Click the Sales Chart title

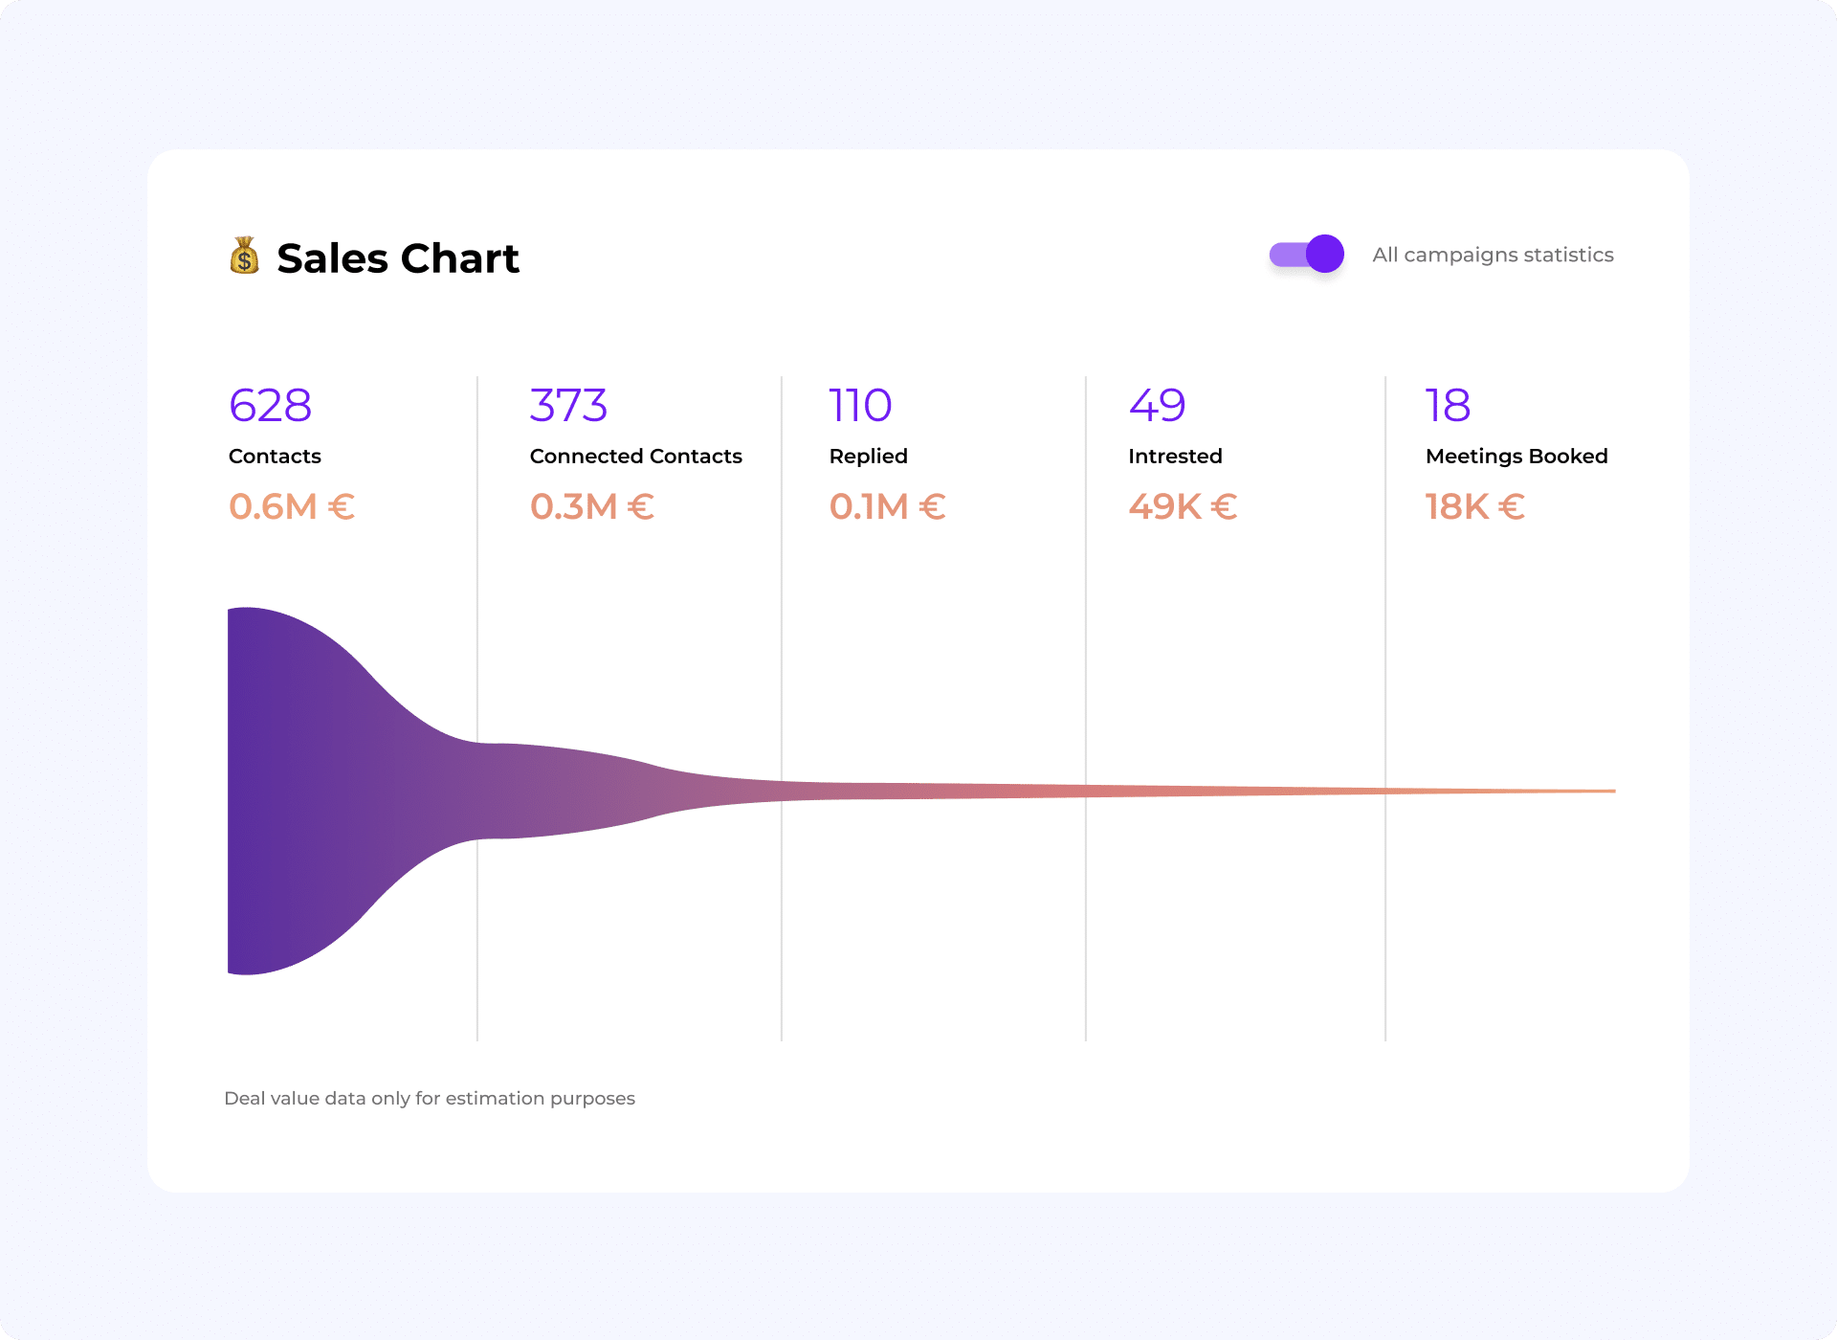click(x=397, y=258)
